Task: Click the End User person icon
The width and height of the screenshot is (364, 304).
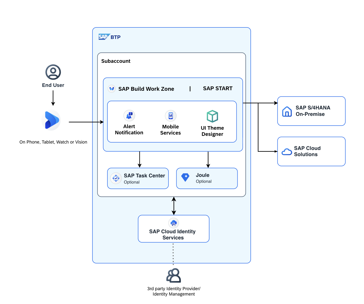Action: pos(53,72)
